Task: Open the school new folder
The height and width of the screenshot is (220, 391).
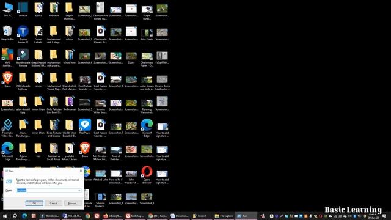Action: (x=69, y=57)
